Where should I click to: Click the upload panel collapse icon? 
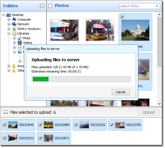6,112
